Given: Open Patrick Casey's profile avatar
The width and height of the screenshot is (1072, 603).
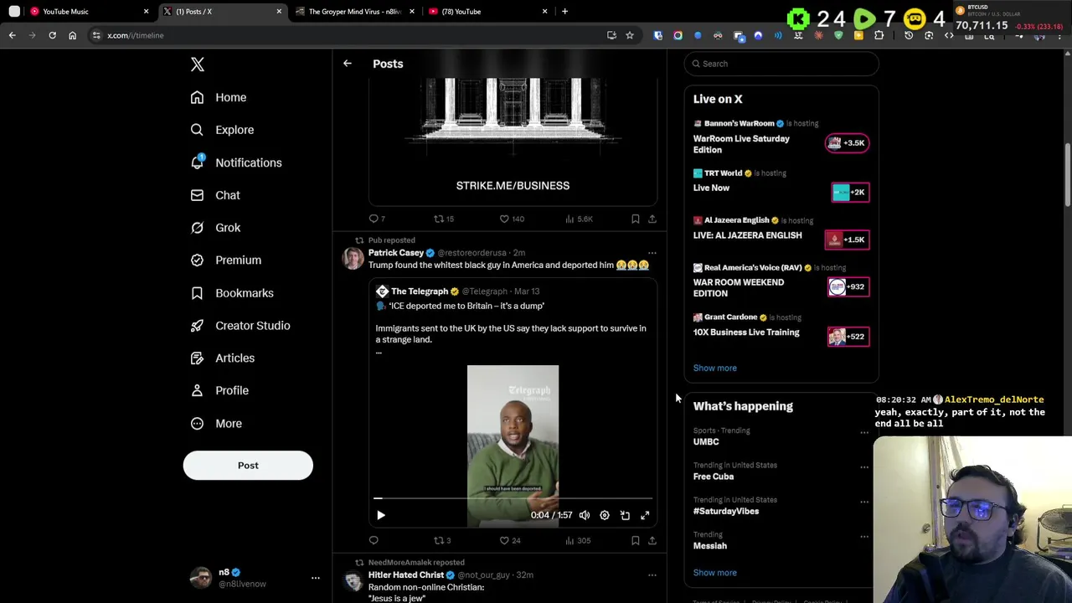Looking at the screenshot, I should [353, 258].
